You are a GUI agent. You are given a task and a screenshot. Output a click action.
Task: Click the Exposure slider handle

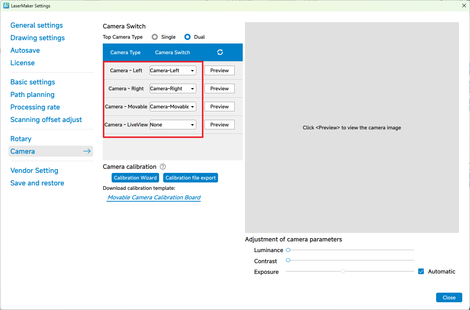click(x=343, y=271)
